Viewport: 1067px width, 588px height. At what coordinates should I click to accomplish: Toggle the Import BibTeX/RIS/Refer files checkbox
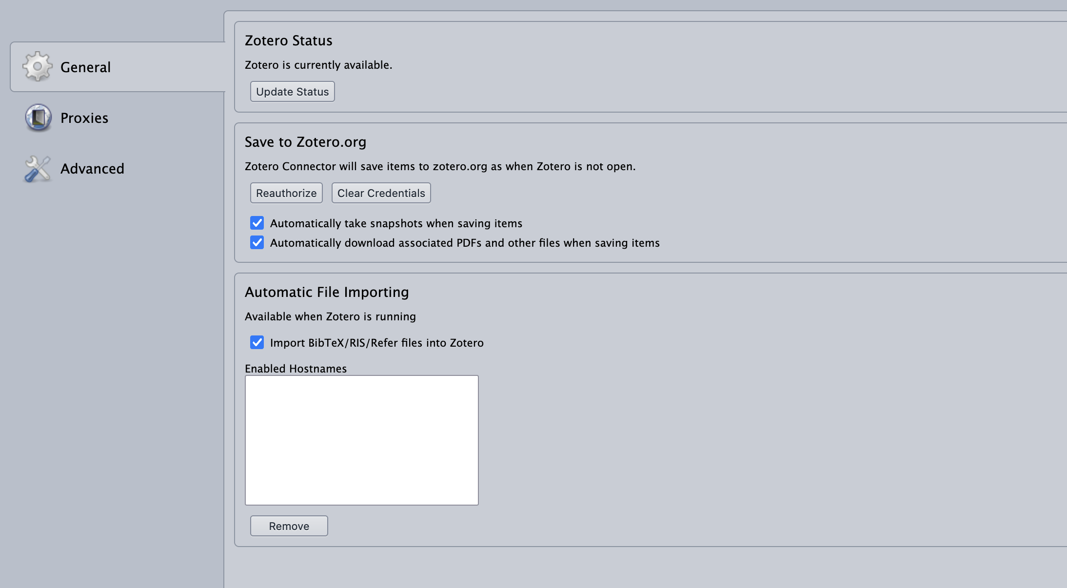tap(257, 342)
